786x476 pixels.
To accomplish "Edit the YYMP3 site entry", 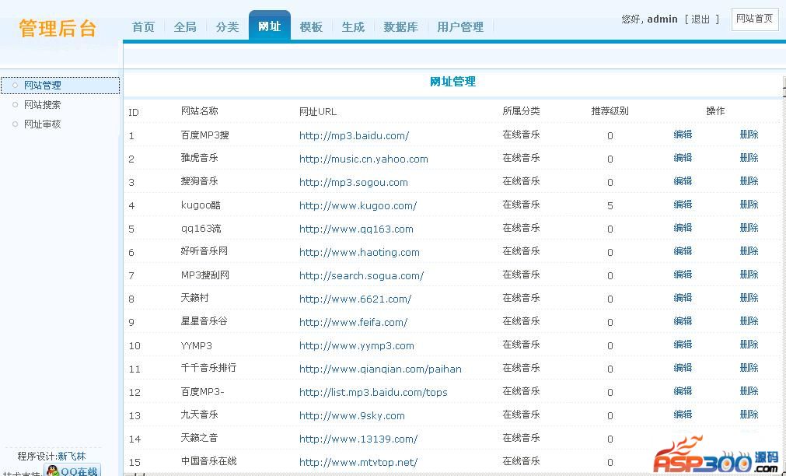I will [683, 345].
